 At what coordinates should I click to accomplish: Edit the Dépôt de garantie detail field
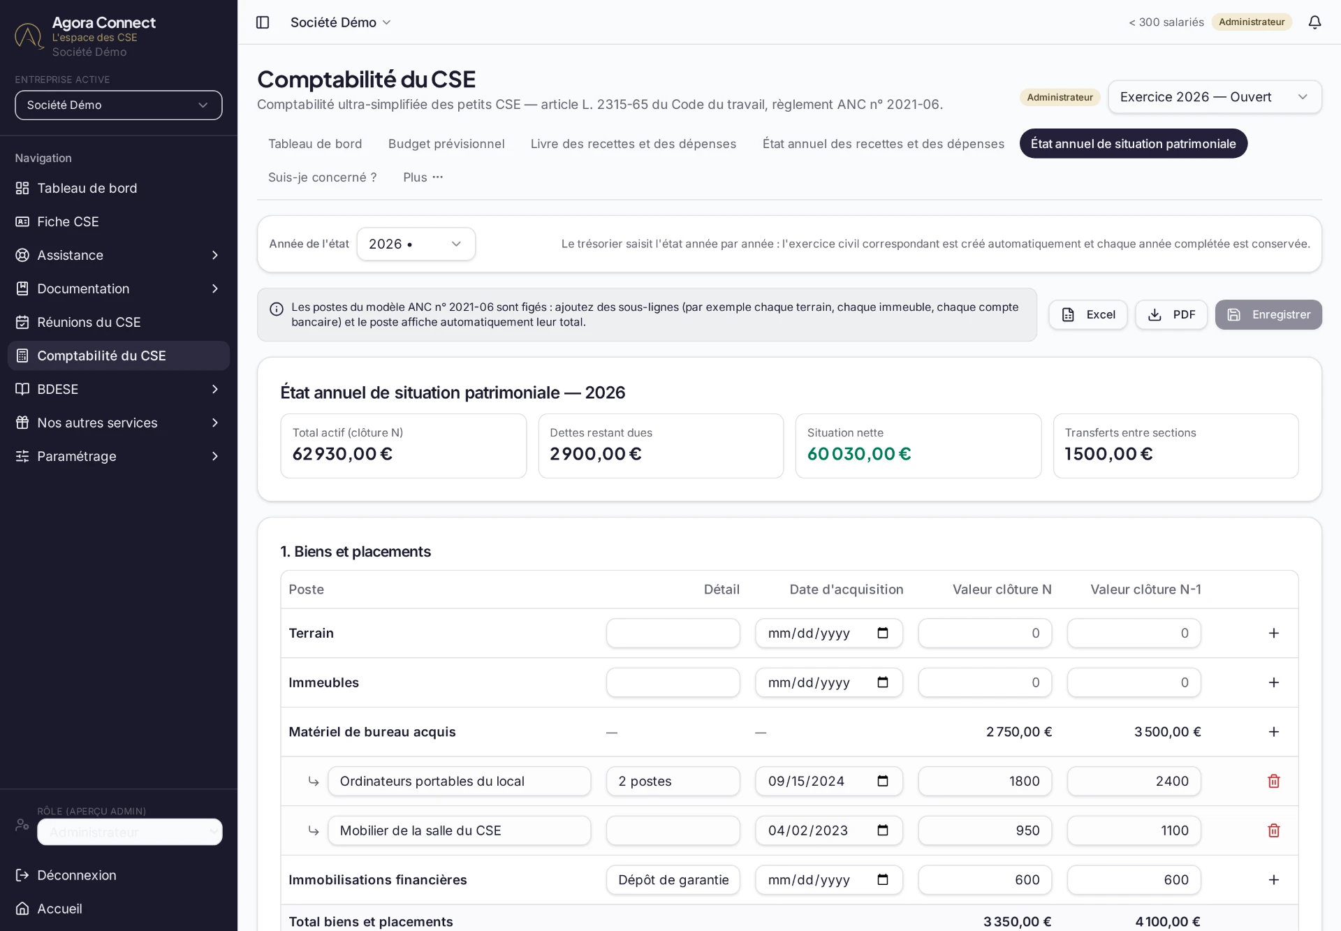[673, 880]
